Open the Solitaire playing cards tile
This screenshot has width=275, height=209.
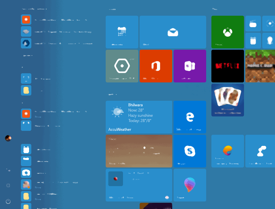point(227,100)
